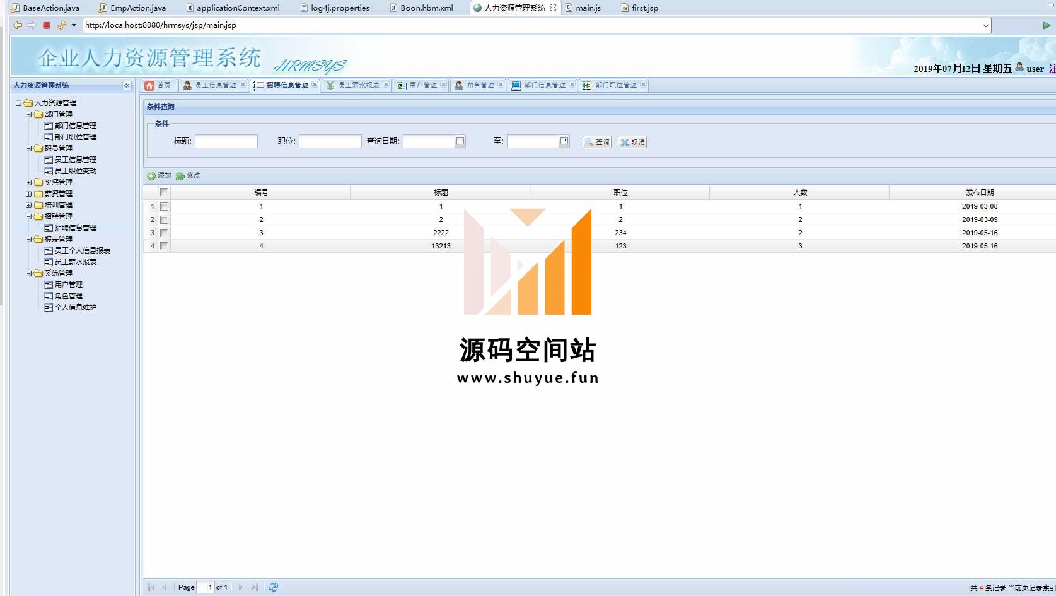
Task: Tick the checkbox for row 1
Action: pos(164,206)
